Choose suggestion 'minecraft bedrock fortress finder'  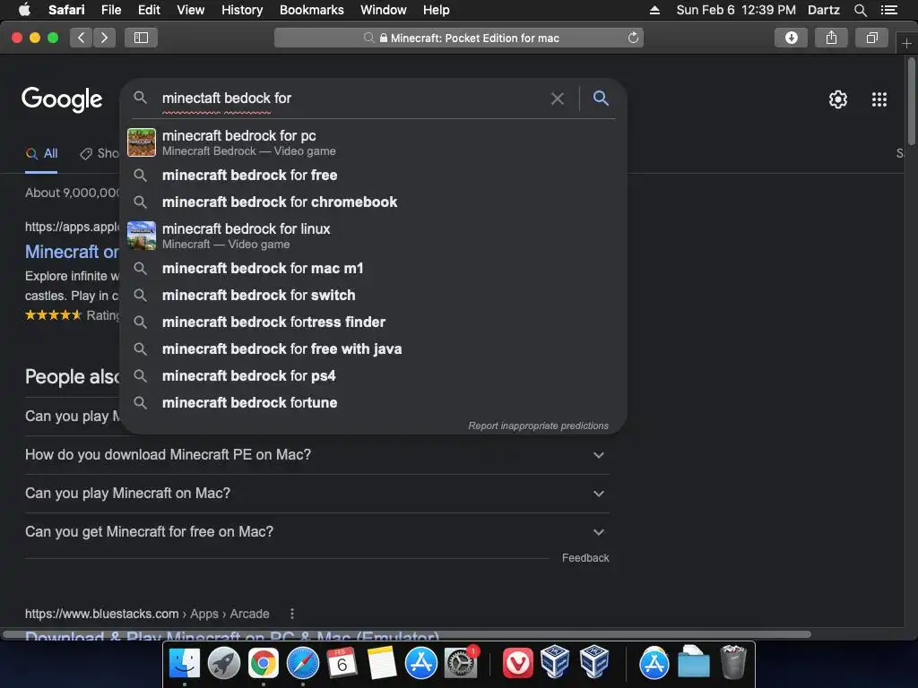click(373, 322)
